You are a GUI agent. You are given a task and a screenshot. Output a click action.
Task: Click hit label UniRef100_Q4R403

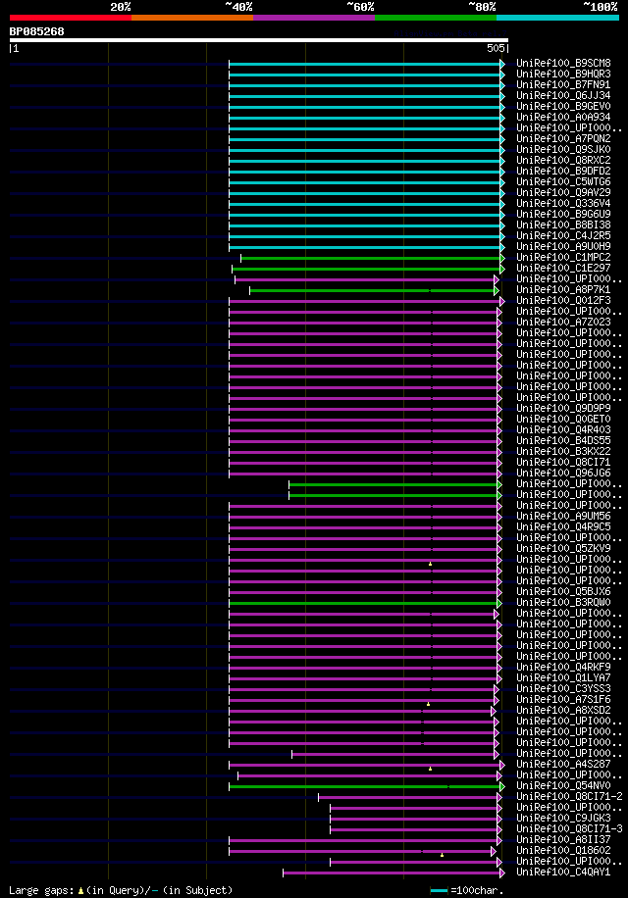click(563, 429)
